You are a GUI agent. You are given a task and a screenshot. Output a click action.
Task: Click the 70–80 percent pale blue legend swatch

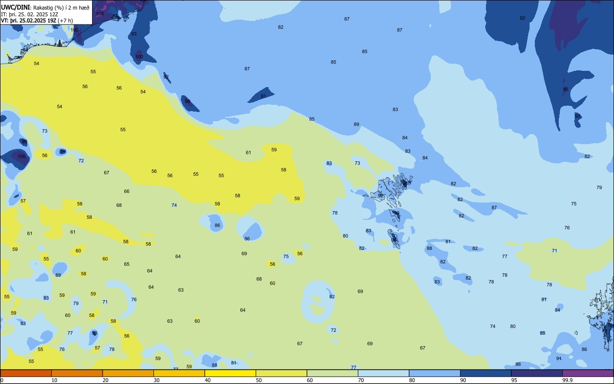[x=383, y=373]
